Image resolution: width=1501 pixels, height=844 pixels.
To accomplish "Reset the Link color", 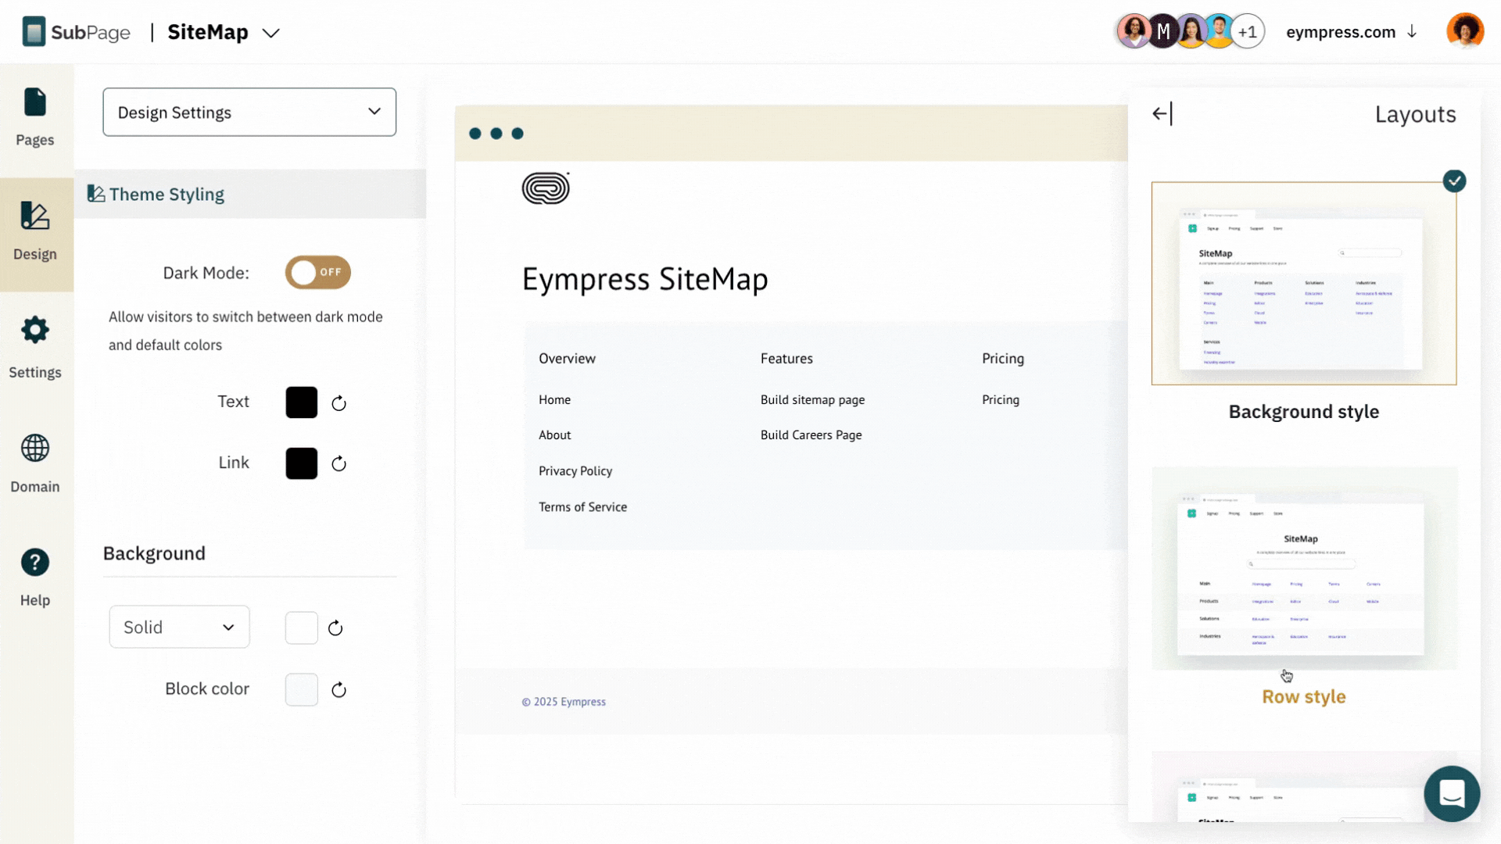I will (339, 464).
